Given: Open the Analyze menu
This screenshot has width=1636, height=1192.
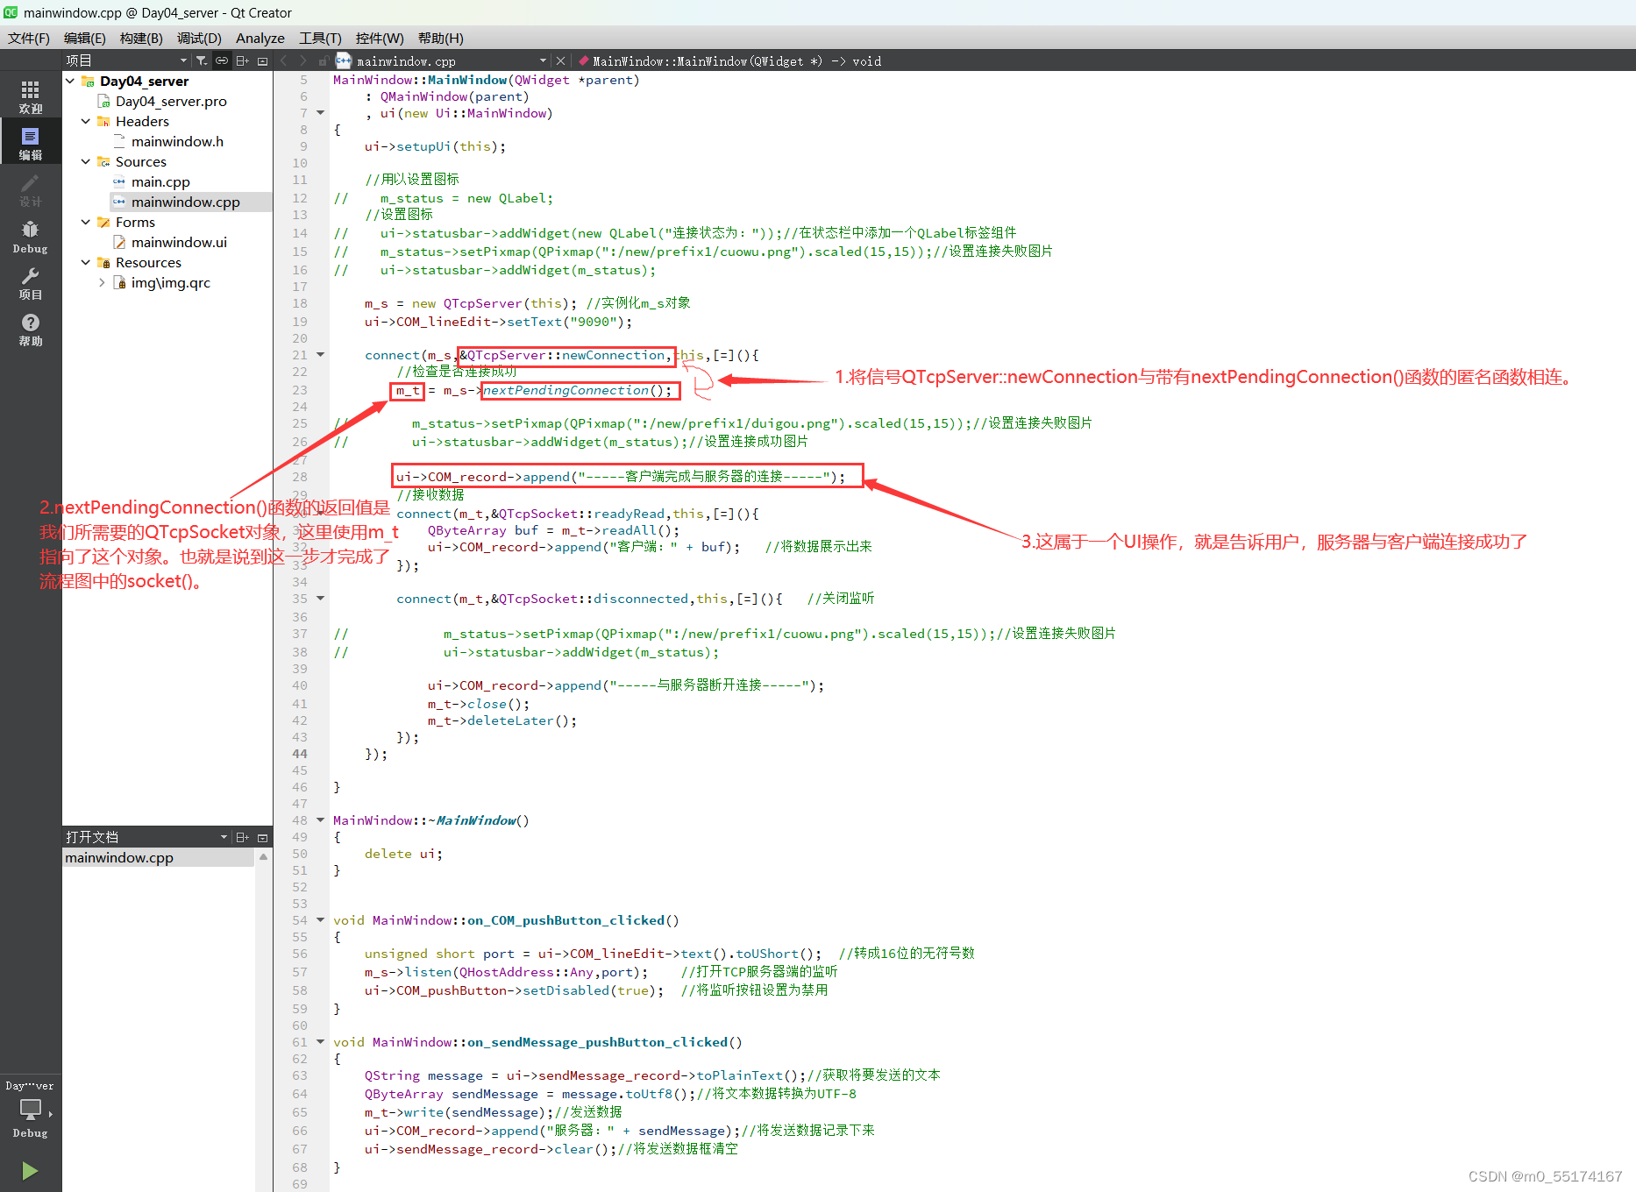Looking at the screenshot, I should click(260, 38).
